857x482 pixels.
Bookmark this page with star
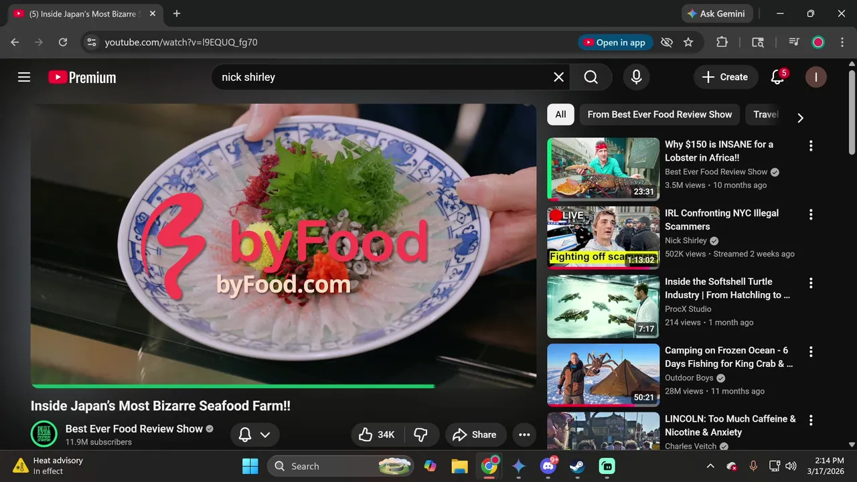click(688, 42)
